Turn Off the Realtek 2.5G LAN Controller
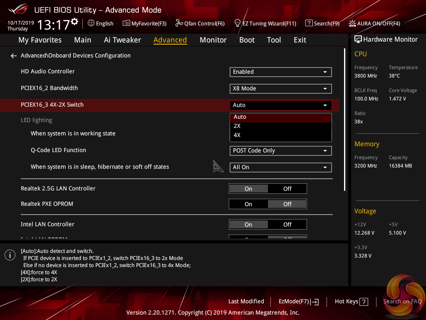 tap(287, 189)
